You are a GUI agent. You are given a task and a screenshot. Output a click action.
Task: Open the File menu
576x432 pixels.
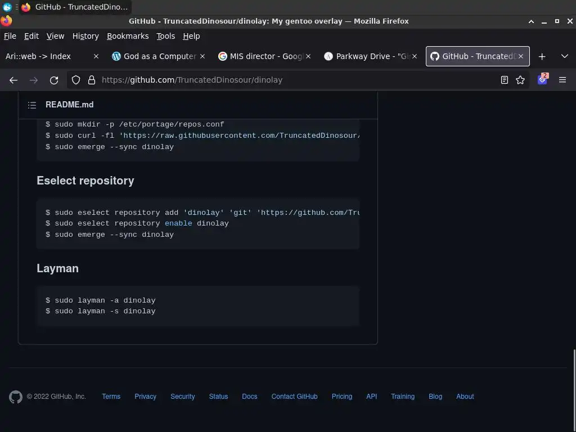pos(10,36)
